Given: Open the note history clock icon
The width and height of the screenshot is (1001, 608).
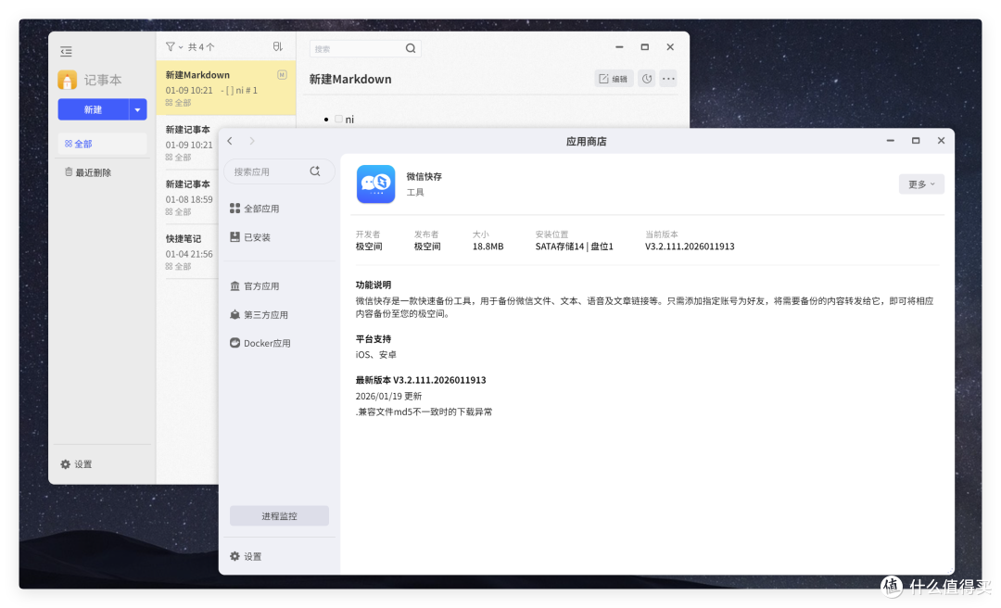Looking at the screenshot, I should click(x=647, y=79).
